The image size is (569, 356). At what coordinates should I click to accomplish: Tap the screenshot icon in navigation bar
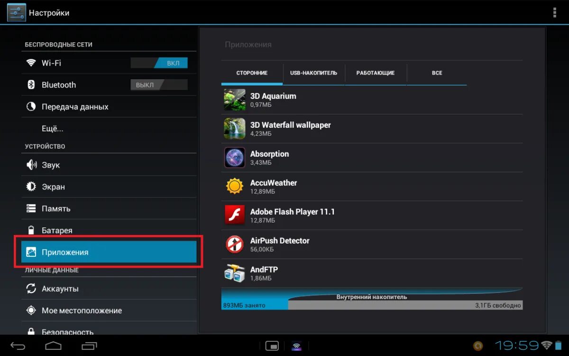click(x=272, y=346)
